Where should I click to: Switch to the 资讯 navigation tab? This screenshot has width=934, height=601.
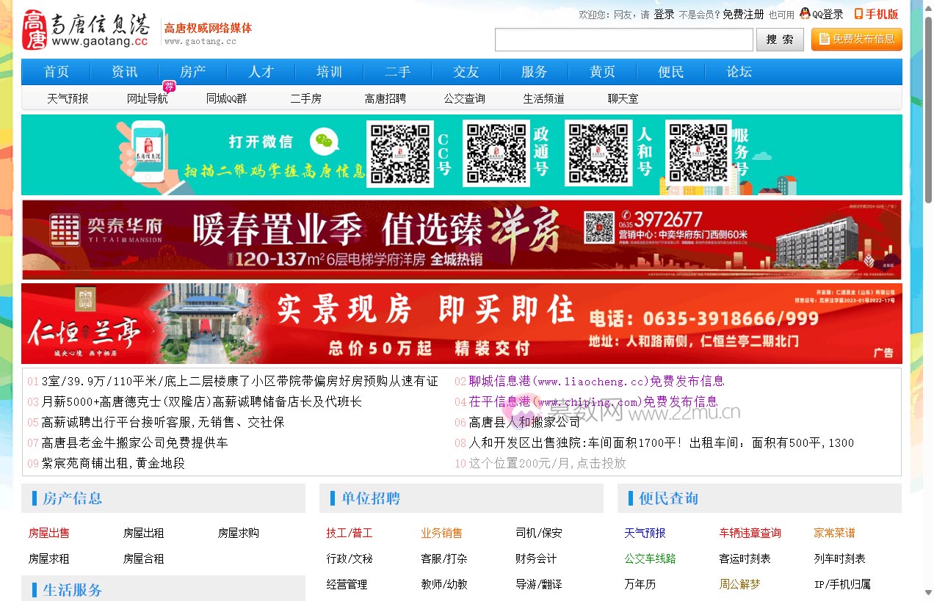pyautogui.click(x=123, y=71)
